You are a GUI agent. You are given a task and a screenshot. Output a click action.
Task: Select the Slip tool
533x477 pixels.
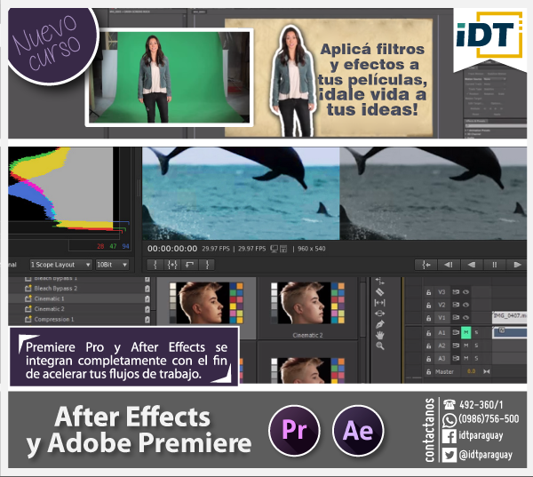click(x=379, y=303)
